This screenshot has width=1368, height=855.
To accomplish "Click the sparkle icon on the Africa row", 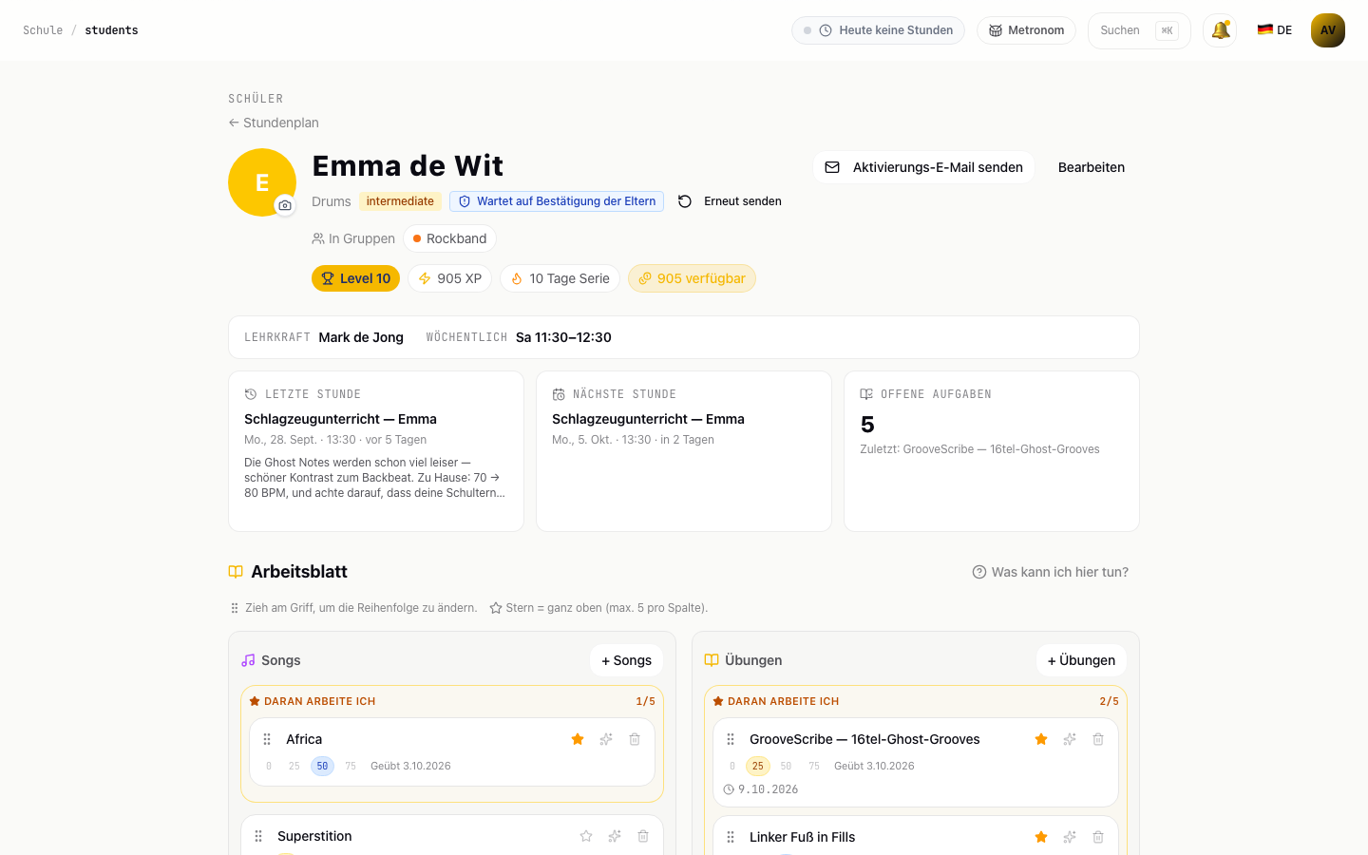I will click(606, 739).
